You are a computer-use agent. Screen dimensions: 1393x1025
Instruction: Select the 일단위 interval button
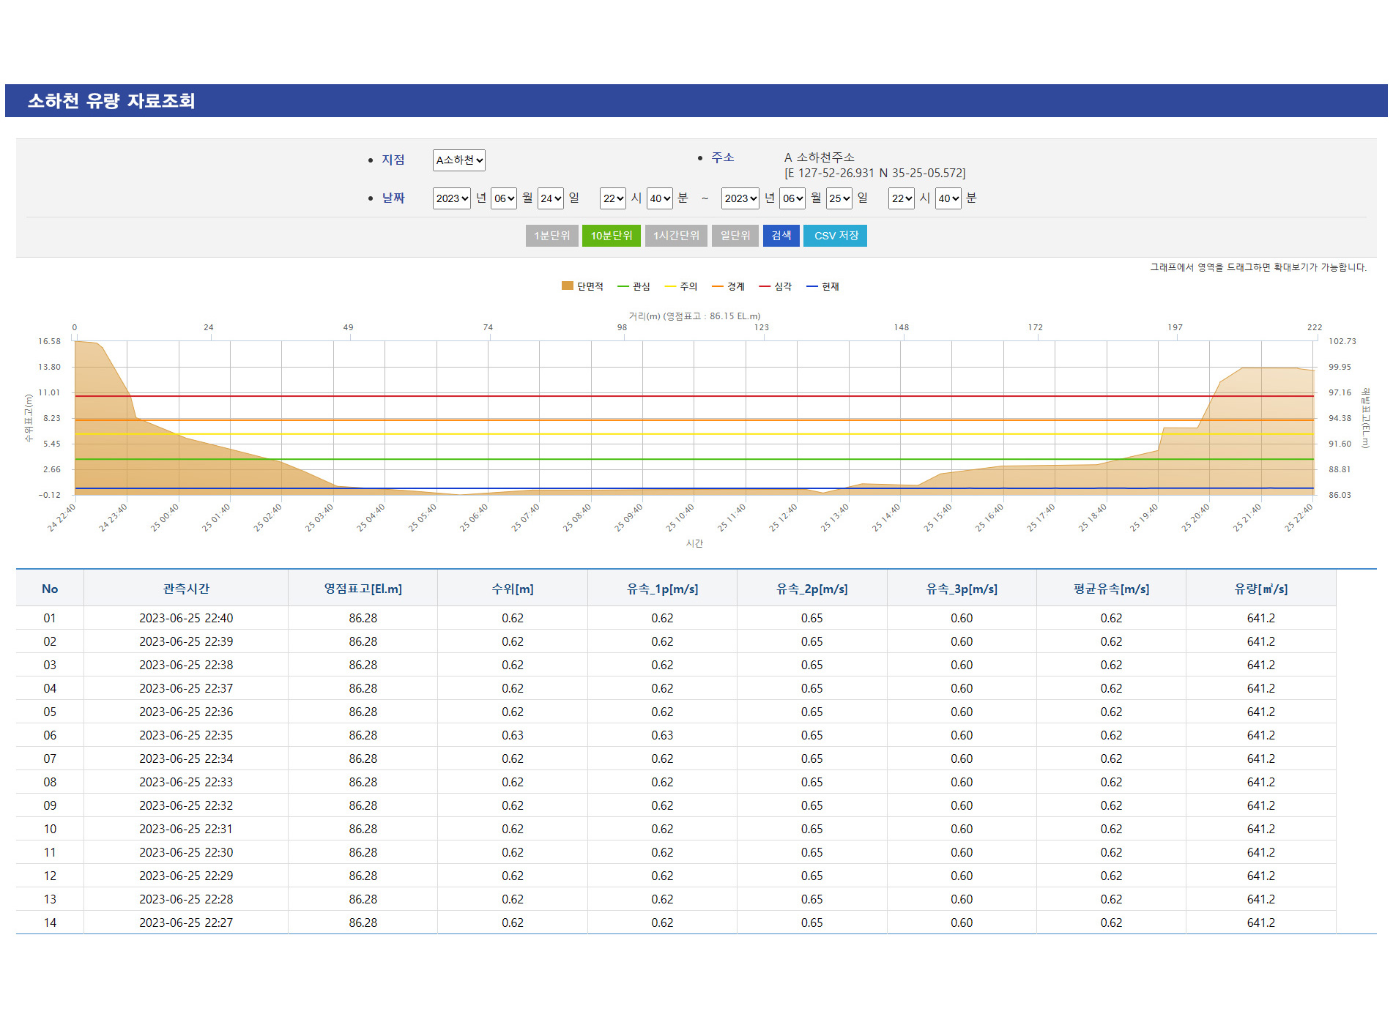[x=735, y=236]
